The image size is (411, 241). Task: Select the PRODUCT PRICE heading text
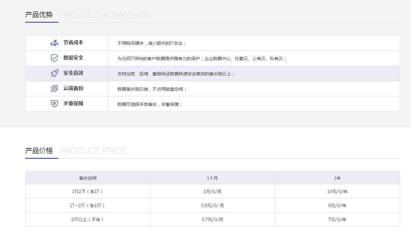tap(93, 151)
